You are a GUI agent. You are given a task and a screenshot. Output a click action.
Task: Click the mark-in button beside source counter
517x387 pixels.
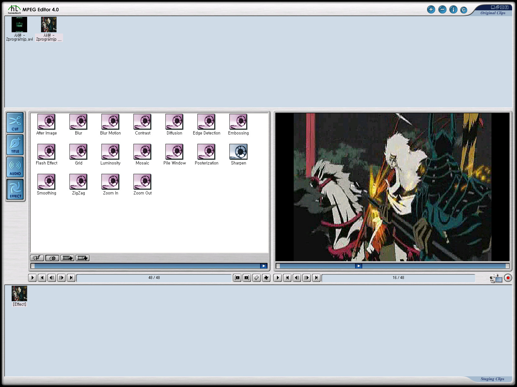point(237,278)
